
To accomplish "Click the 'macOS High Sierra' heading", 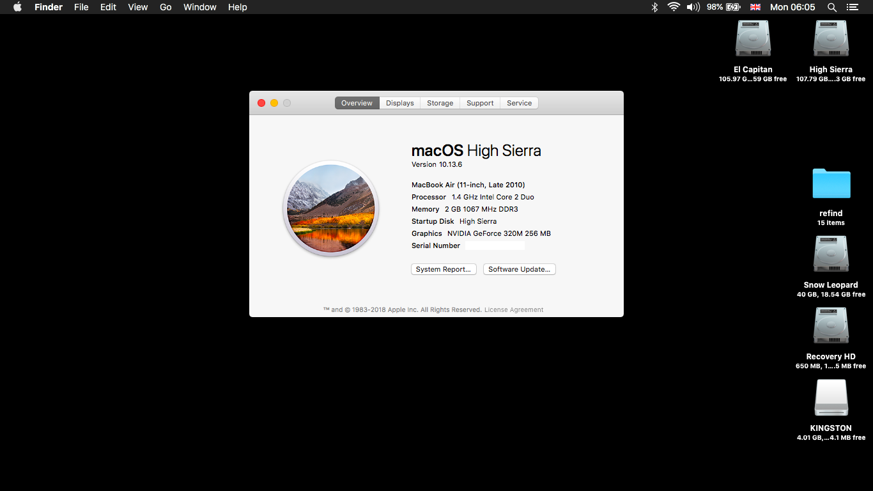I will click(x=476, y=151).
